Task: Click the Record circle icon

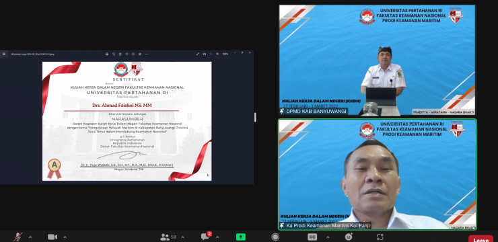Action: pyautogui.click(x=275, y=237)
